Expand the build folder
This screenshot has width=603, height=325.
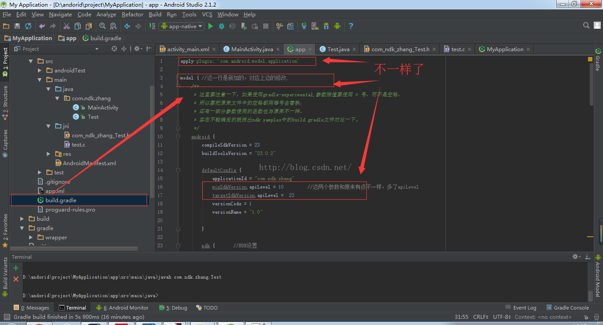tap(22, 219)
